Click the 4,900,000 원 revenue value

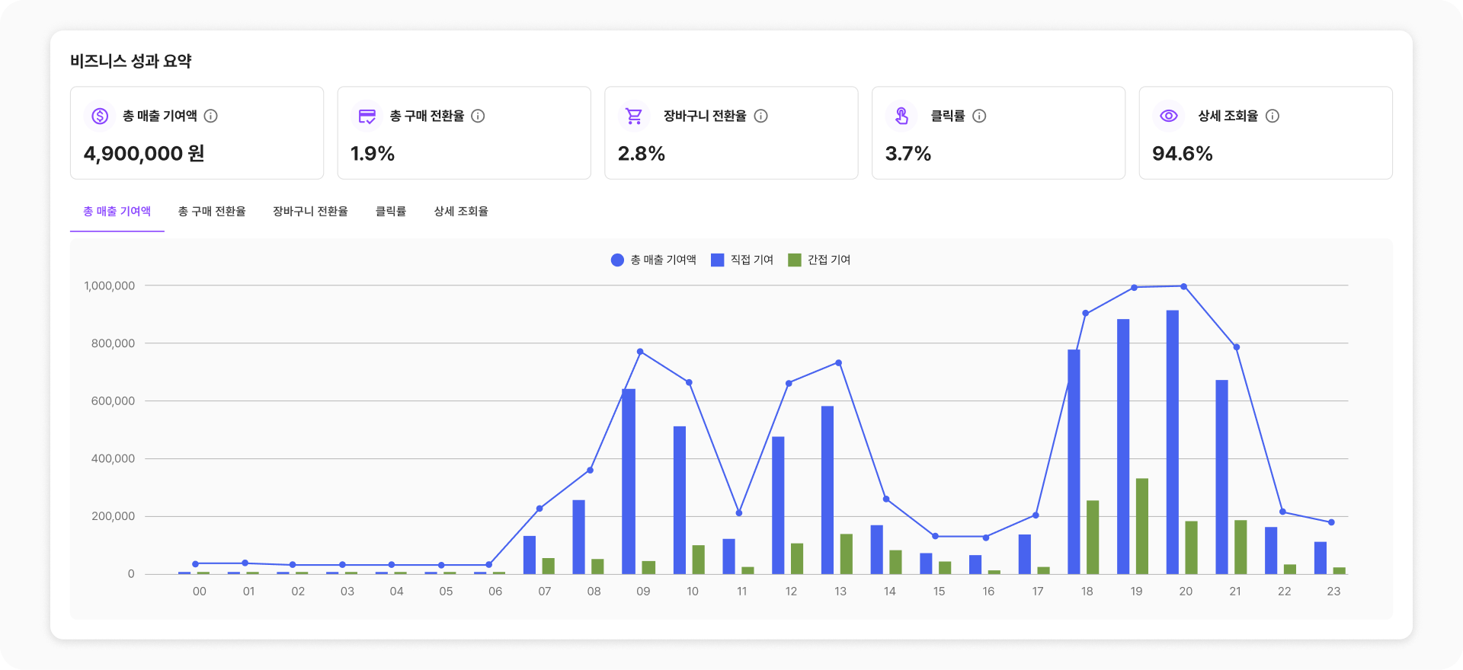144,154
